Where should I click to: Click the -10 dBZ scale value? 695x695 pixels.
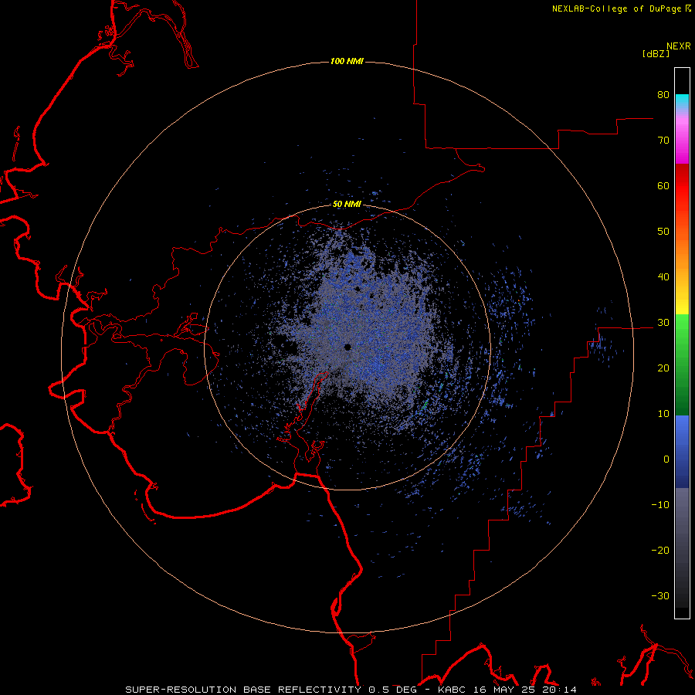[x=660, y=505]
